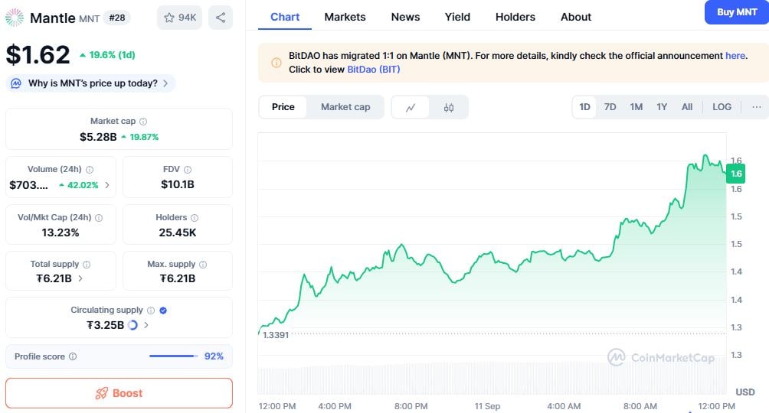Select 1Y time range

click(x=662, y=107)
